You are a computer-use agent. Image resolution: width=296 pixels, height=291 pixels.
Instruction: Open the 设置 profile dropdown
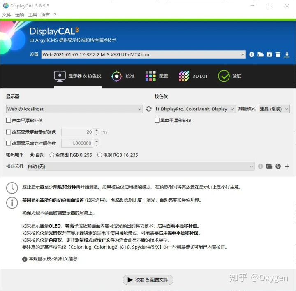(x=143, y=54)
